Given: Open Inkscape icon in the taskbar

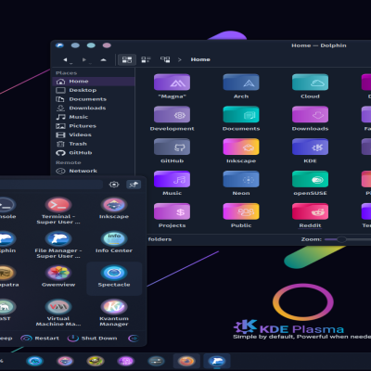Looking at the screenshot, I should (x=65, y=361).
